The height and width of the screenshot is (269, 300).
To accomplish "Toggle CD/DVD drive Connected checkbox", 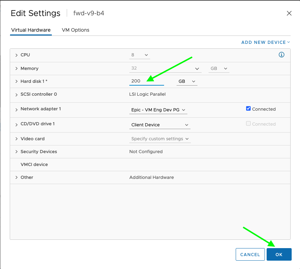I will click(248, 124).
